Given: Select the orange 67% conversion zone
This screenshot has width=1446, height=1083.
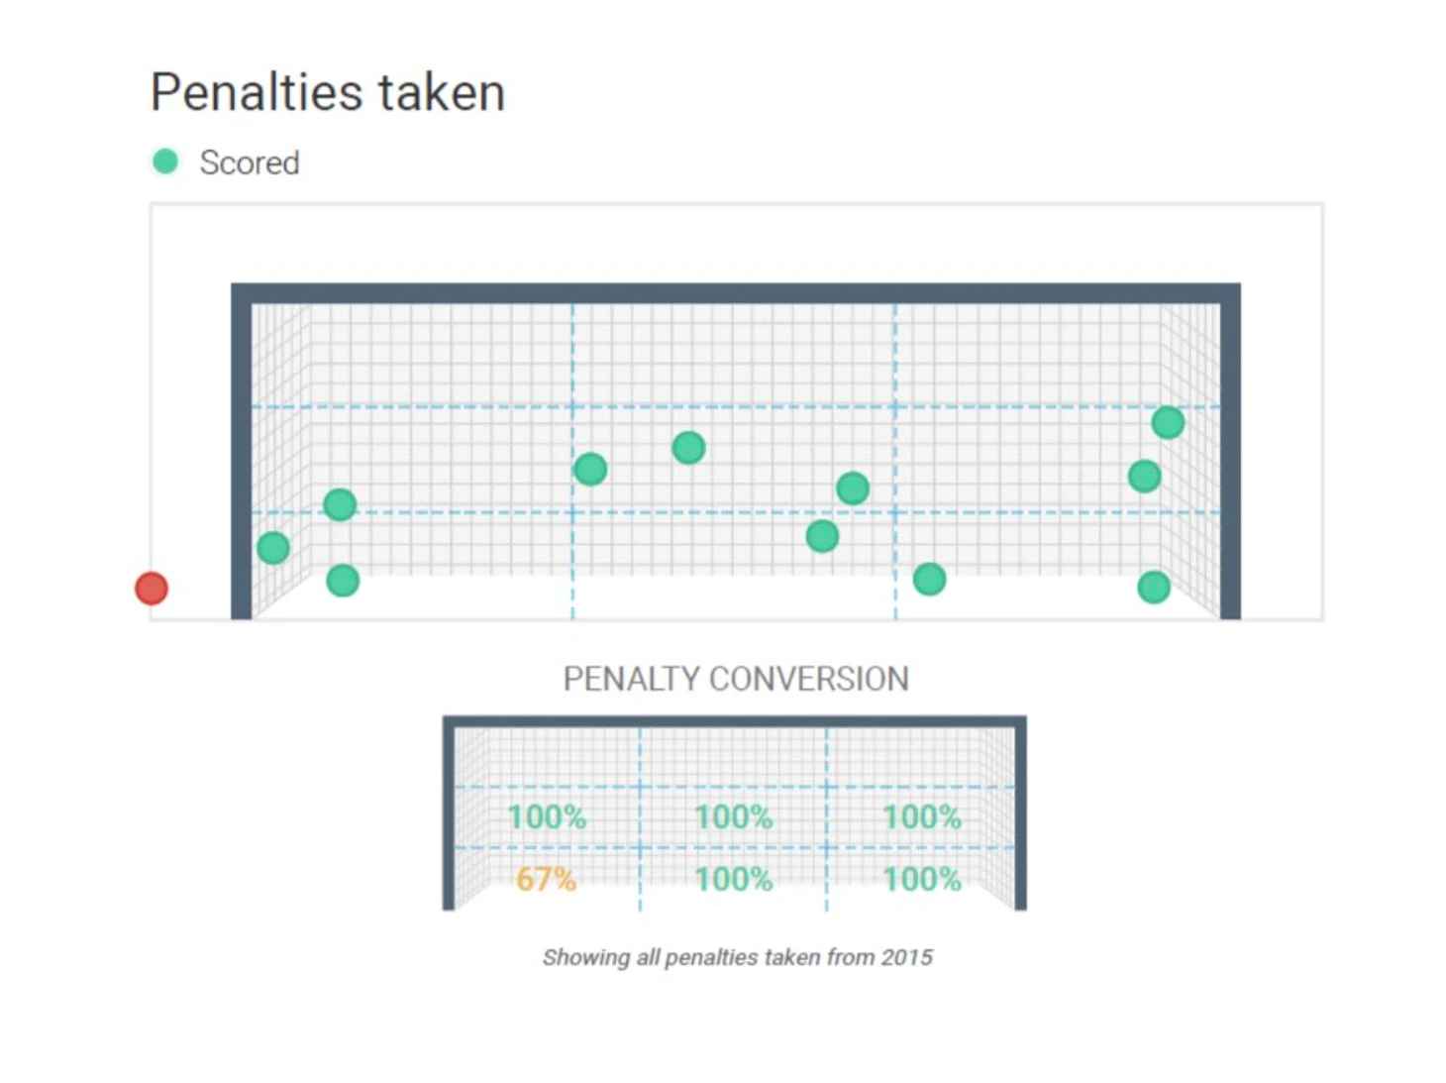Looking at the screenshot, I should pos(546,879).
